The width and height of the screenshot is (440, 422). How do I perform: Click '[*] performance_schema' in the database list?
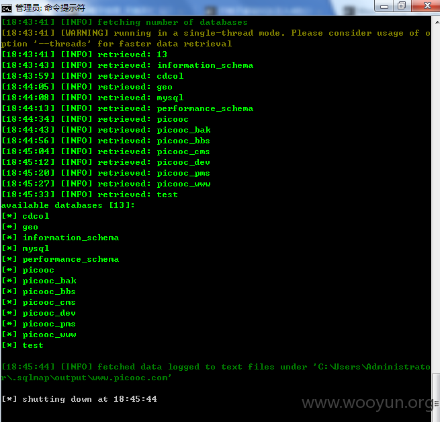60,259
